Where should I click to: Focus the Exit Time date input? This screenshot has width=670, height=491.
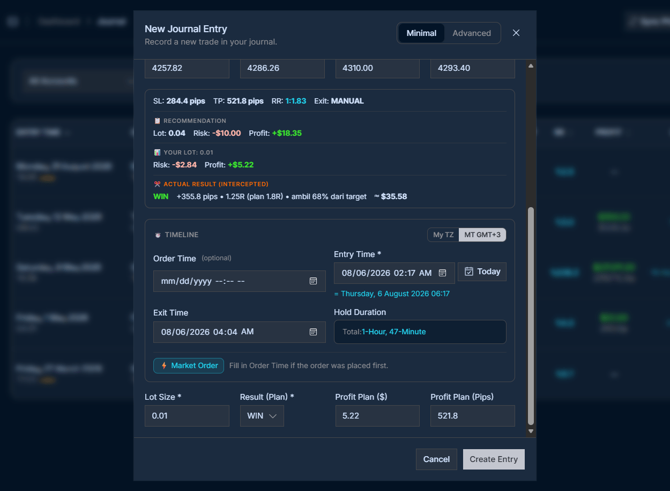[240, 332]
